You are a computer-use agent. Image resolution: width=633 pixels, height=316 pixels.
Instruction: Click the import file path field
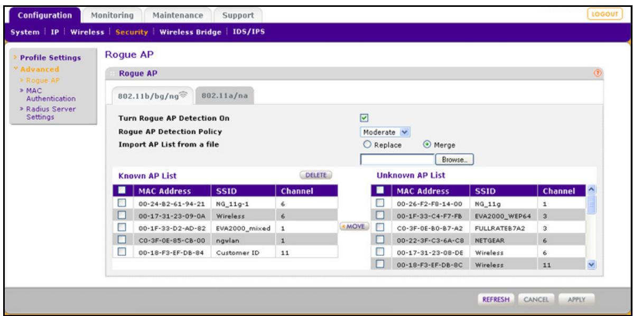(x=397, y=160)
